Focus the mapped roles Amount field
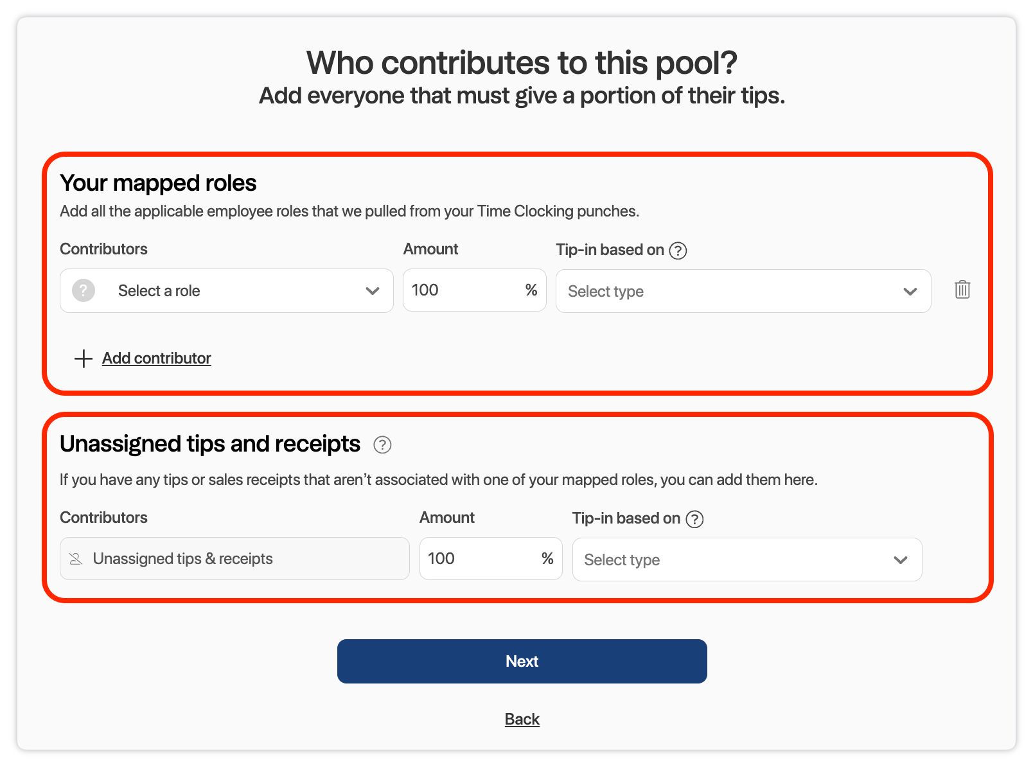Screen dimensions: 1033x767 (463, 290)
